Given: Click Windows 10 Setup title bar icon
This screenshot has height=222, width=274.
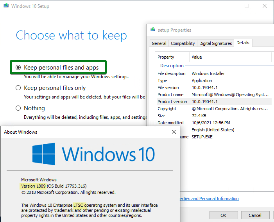Looking at the screenshot, I should (x=6, y=5).
